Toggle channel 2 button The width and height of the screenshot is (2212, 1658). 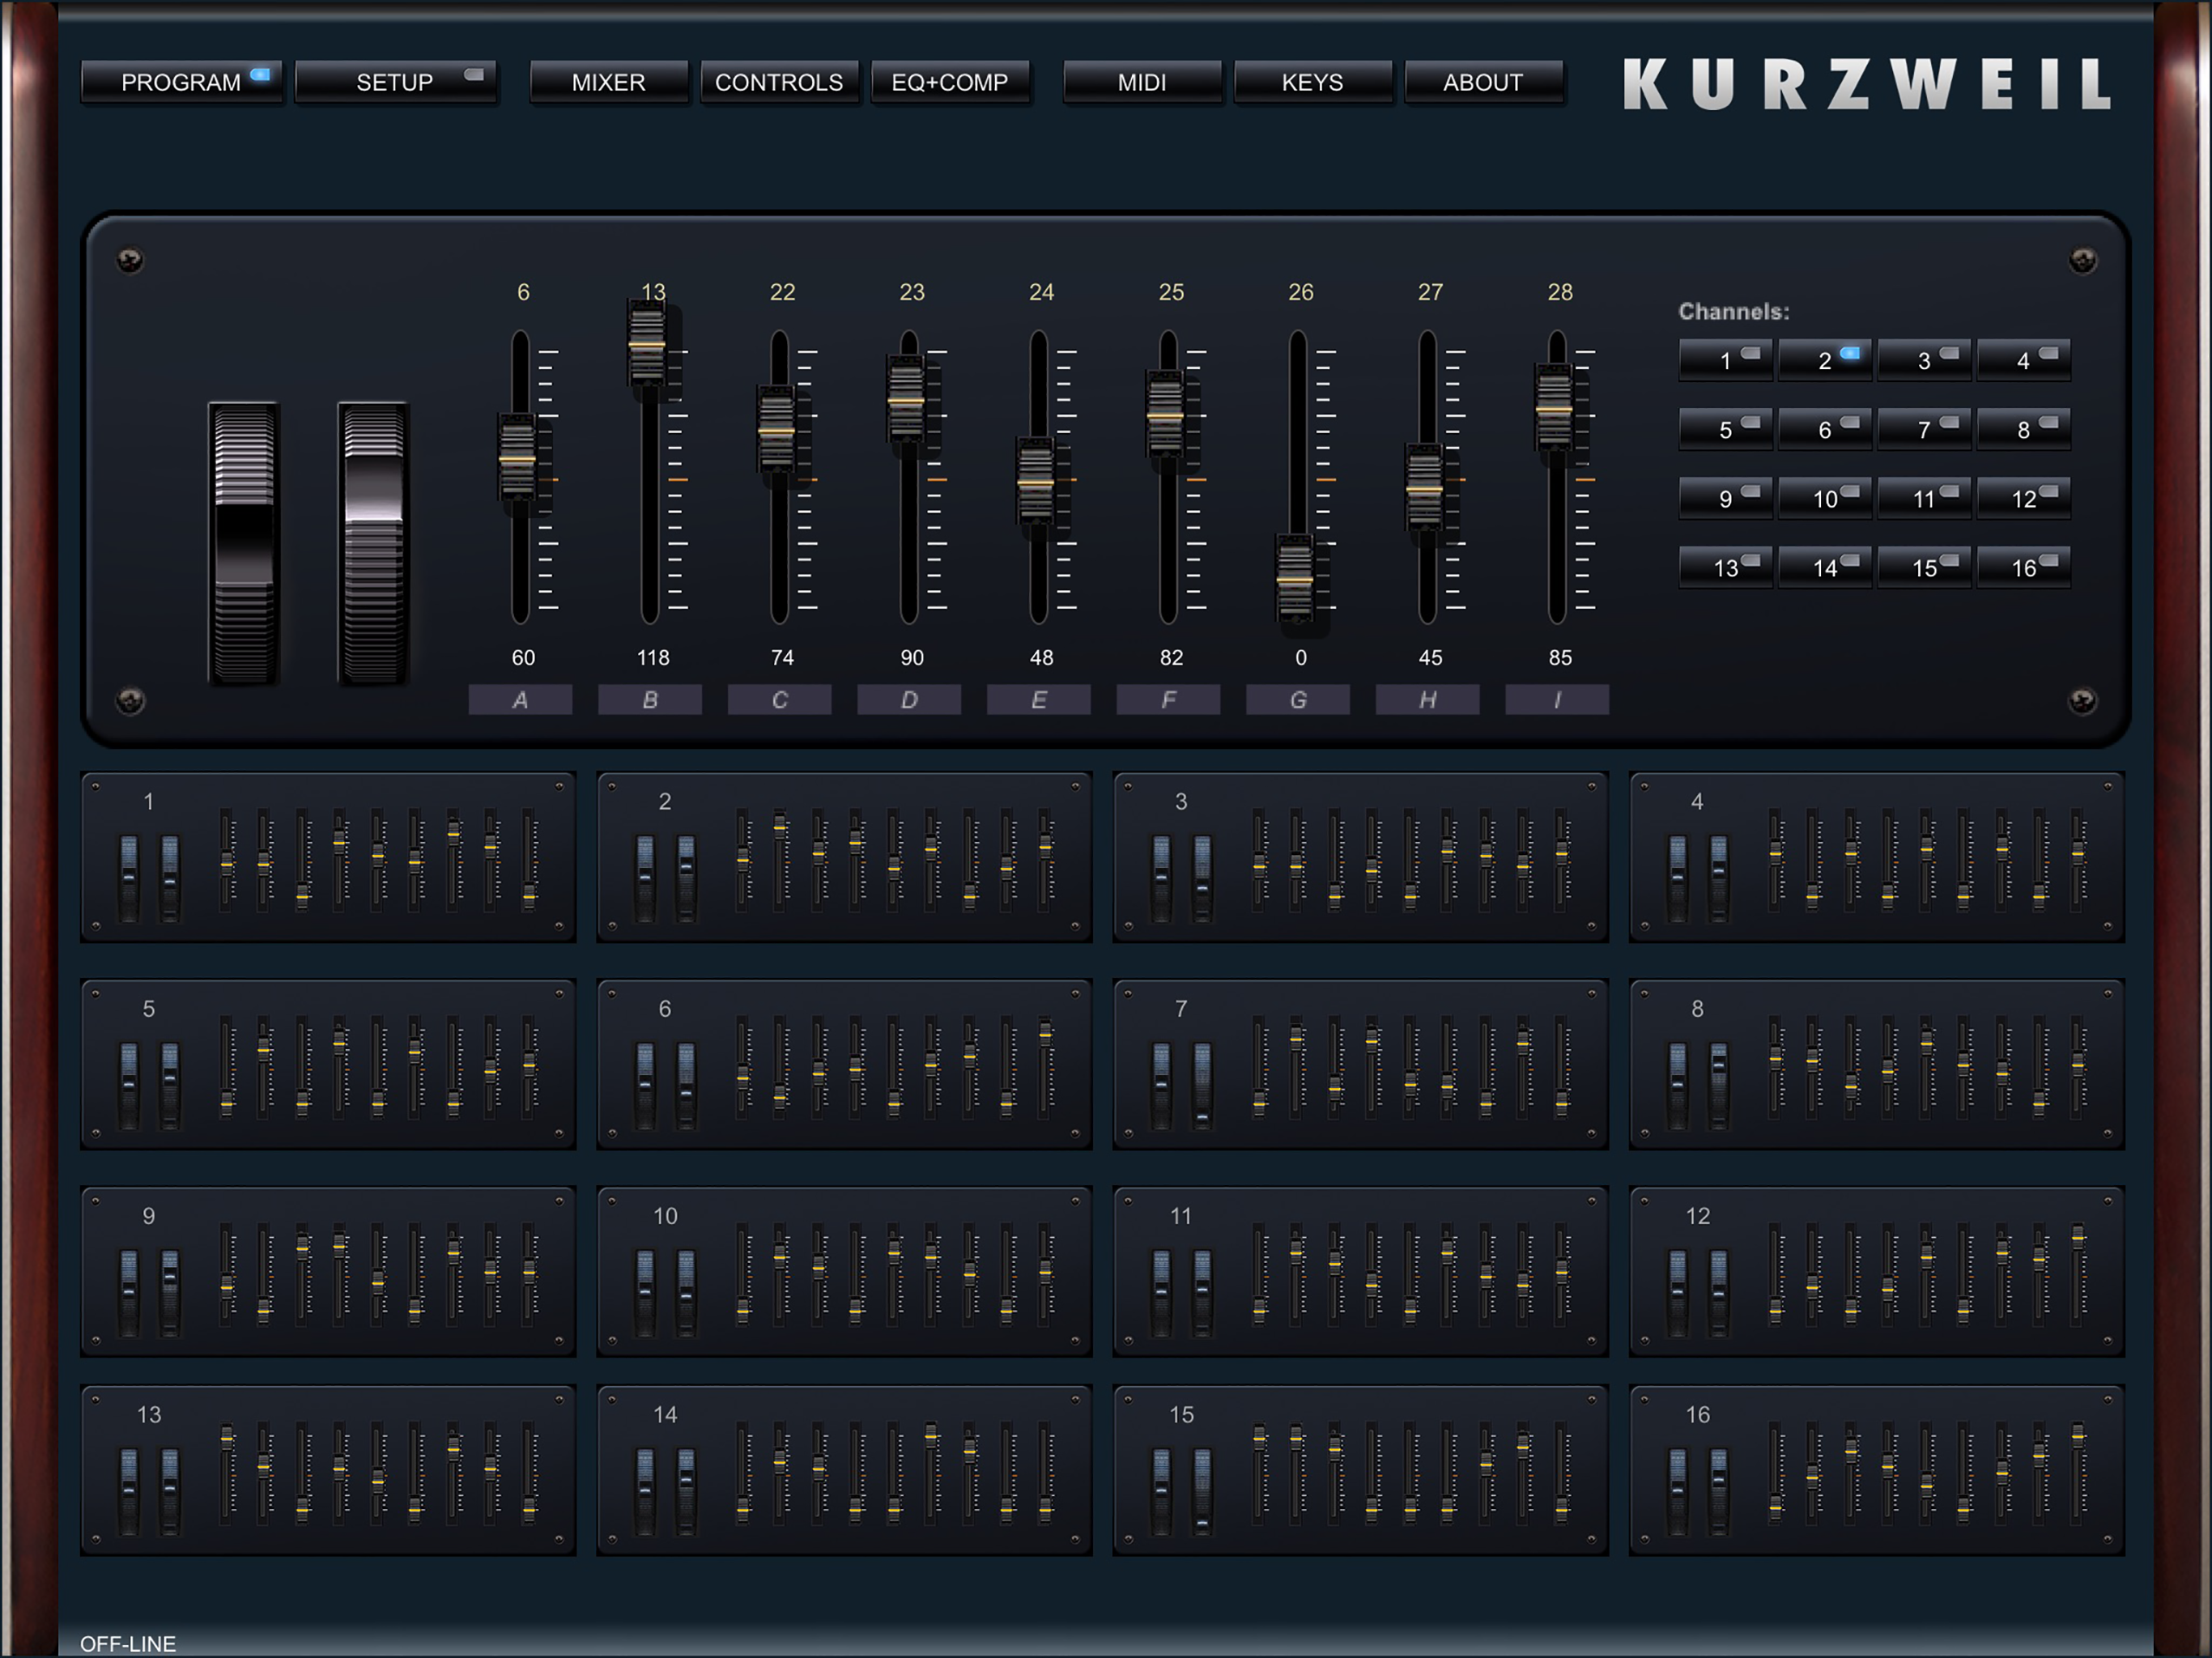pos(1825,360)
